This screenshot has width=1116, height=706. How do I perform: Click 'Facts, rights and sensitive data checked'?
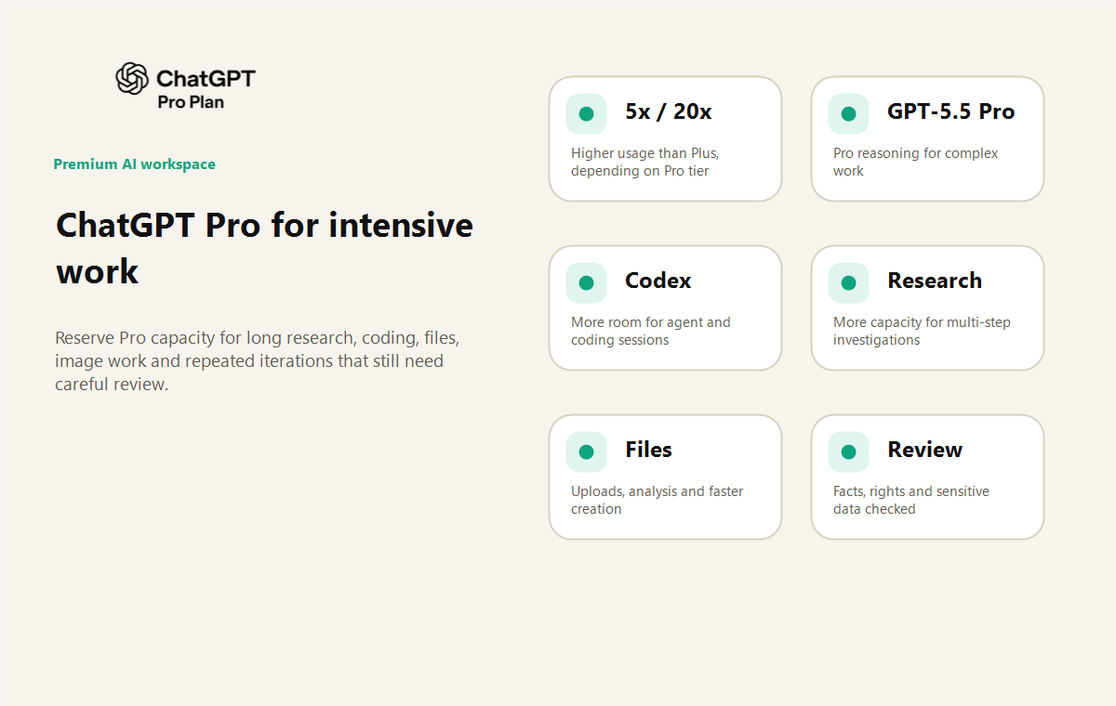pyautogui.click(x=911, y=500)
